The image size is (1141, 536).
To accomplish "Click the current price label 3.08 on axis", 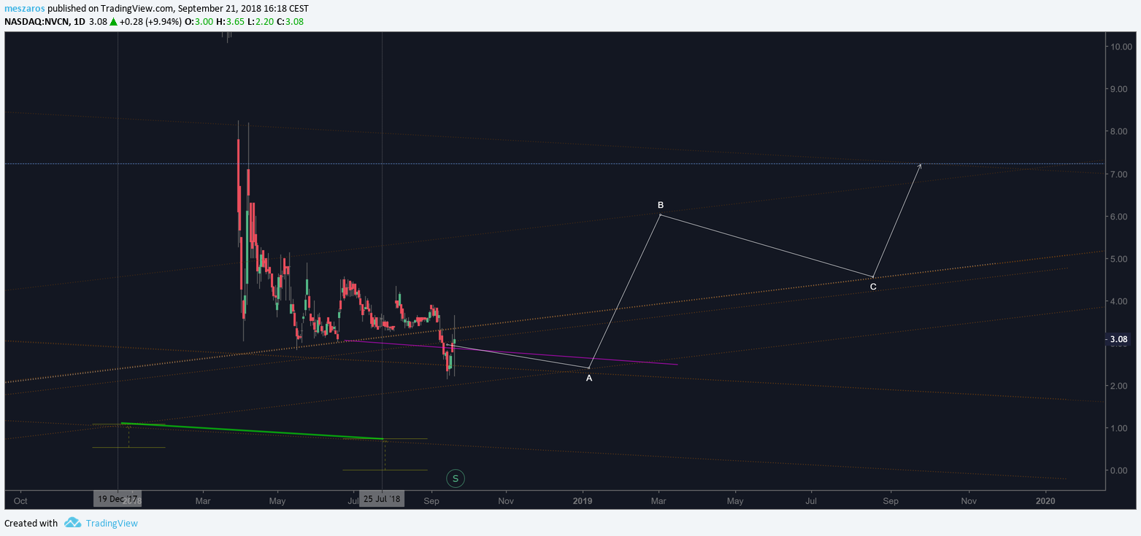I will click(1119, 339).
